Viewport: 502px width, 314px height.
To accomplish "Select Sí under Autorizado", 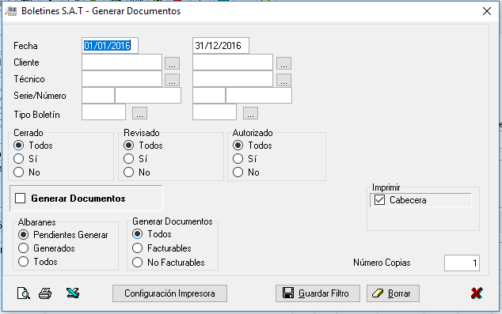I will click(238, 159).
